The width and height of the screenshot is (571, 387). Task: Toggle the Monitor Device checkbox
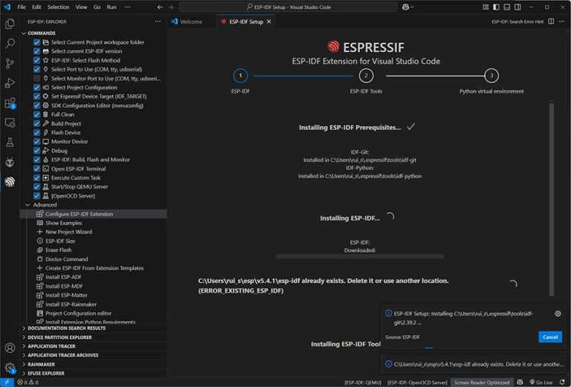(x=36, y=141)
